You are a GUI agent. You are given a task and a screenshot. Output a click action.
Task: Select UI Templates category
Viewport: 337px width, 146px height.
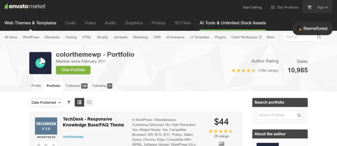click(x=200, y=37)
